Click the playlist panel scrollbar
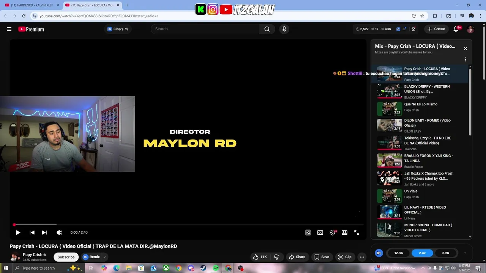 pyautogui.click(x=470, y=102)
